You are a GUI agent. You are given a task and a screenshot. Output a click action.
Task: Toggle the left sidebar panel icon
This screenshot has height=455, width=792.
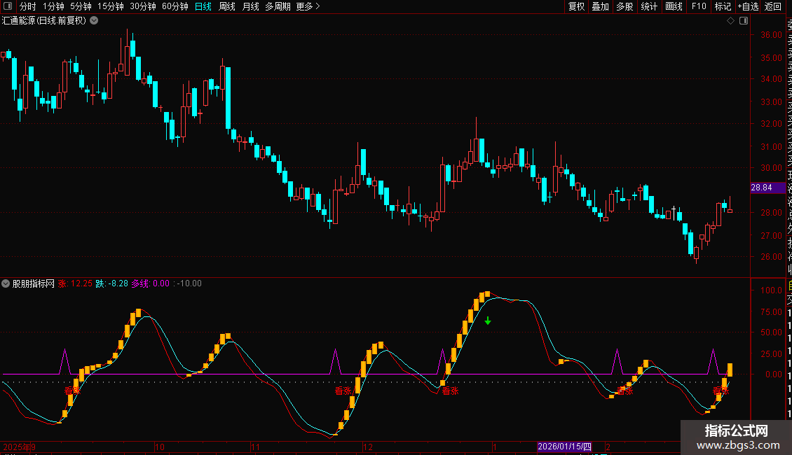coord(8,6)
